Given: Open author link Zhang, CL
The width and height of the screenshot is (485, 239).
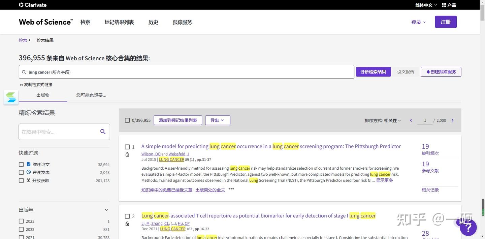Looking at the screenshot, I should coord(160,224).
